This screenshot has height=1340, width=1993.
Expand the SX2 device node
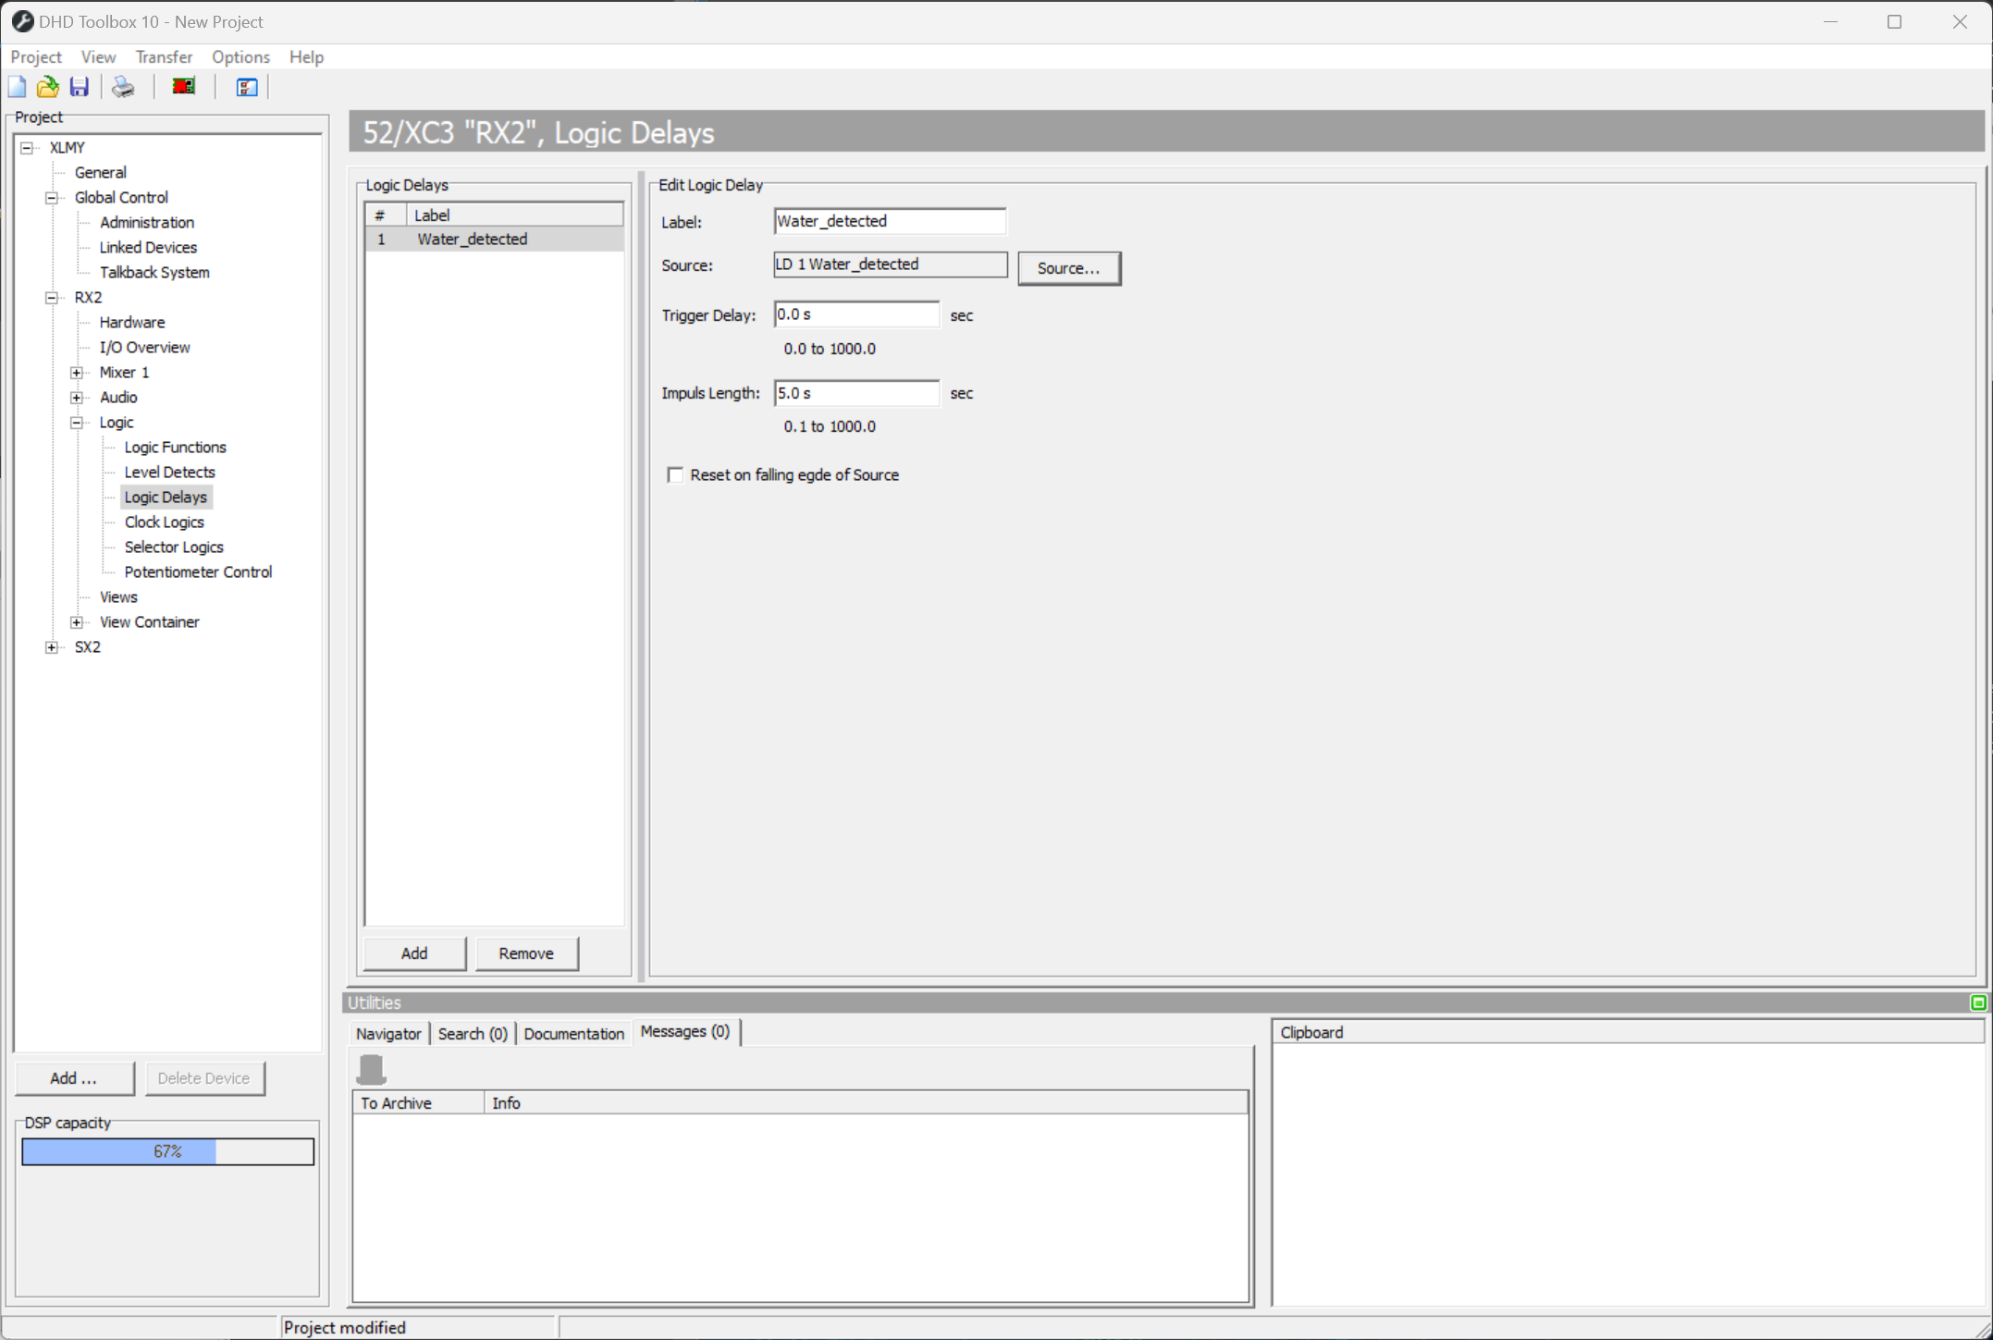[x=52, y=646]
